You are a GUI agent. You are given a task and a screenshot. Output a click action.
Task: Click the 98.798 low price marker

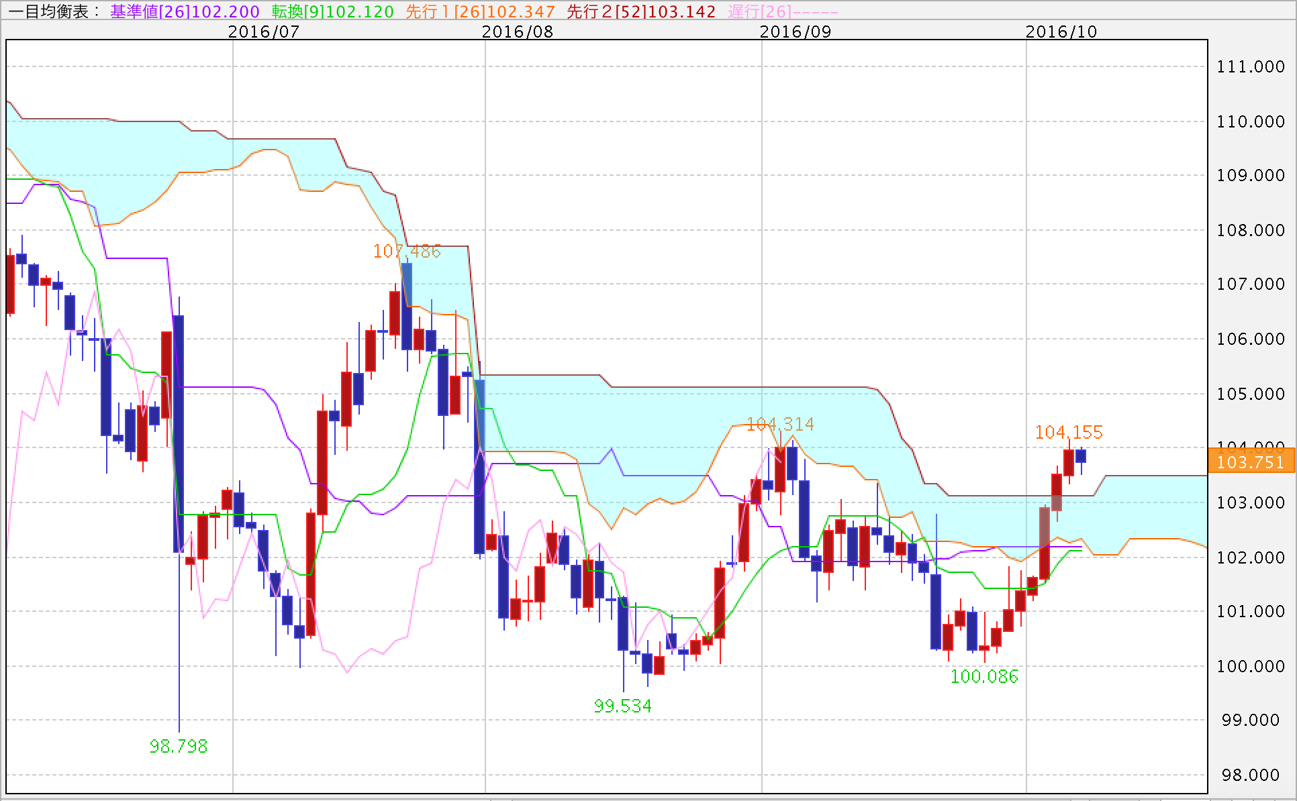[179, 746]
